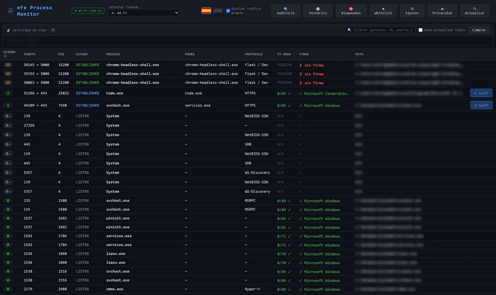The width and height of the screenshot is (496, 295).
Task: Enable Auto-actualizar tabla checkbox
Action: [x=421, y=30]
